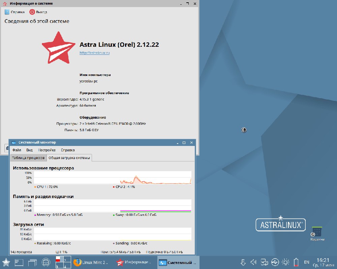
Task: Click the network load graph
Action: pyautogui.click(x=113, y=234)
